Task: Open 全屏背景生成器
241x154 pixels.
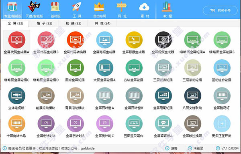Action: (x=134, y=43)
